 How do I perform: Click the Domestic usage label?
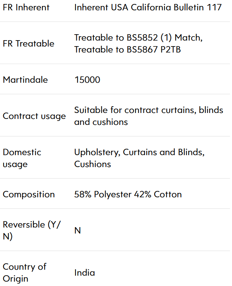(22, 158)
